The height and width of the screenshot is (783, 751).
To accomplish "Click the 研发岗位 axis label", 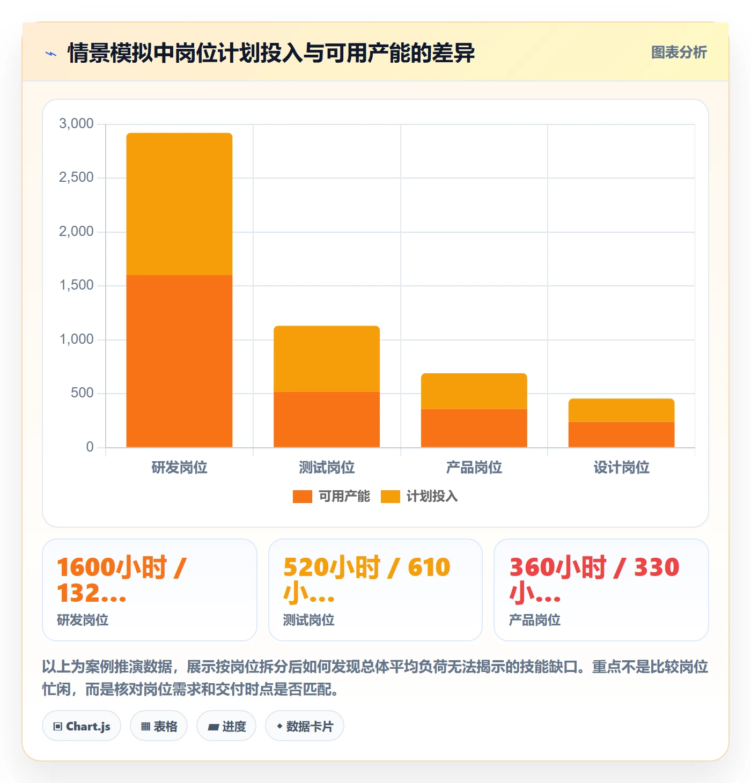I will [x=179, y=467].
